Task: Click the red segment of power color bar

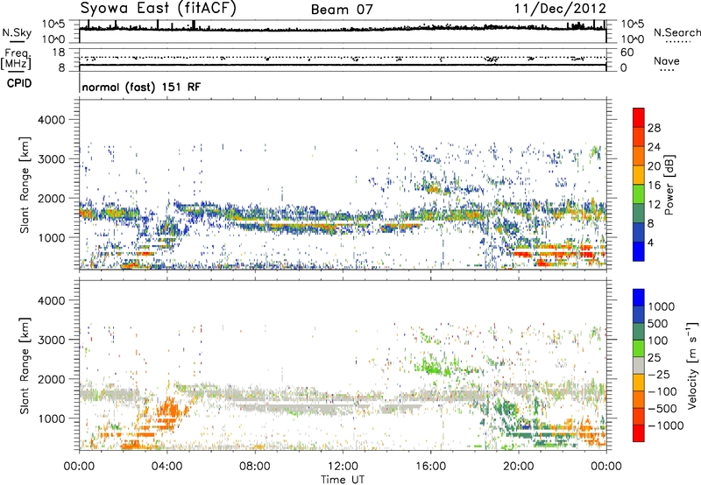Action: coord(639,117)
